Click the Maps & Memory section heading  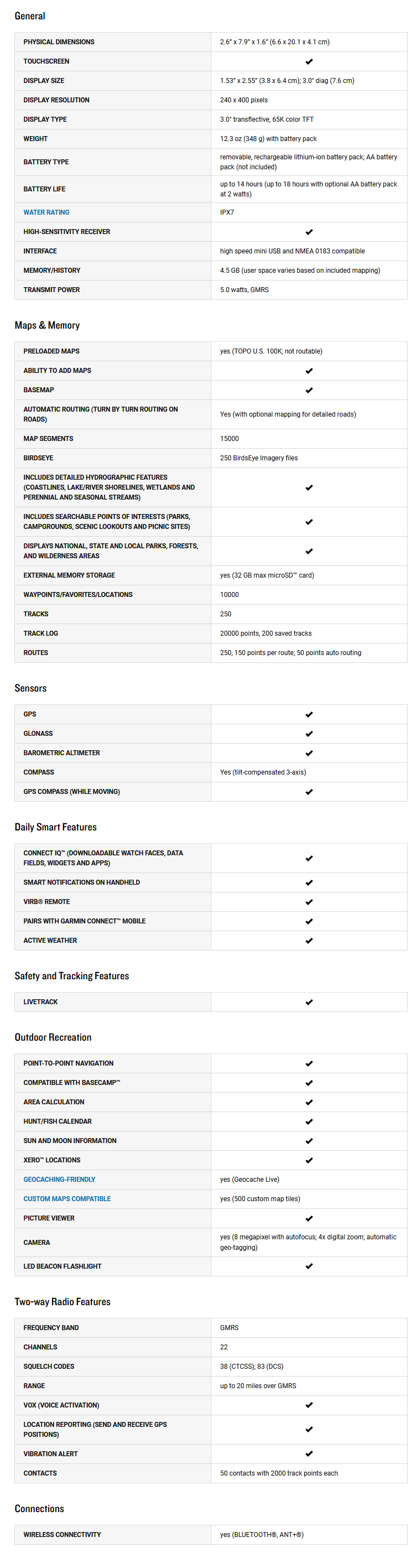[48, 325]
